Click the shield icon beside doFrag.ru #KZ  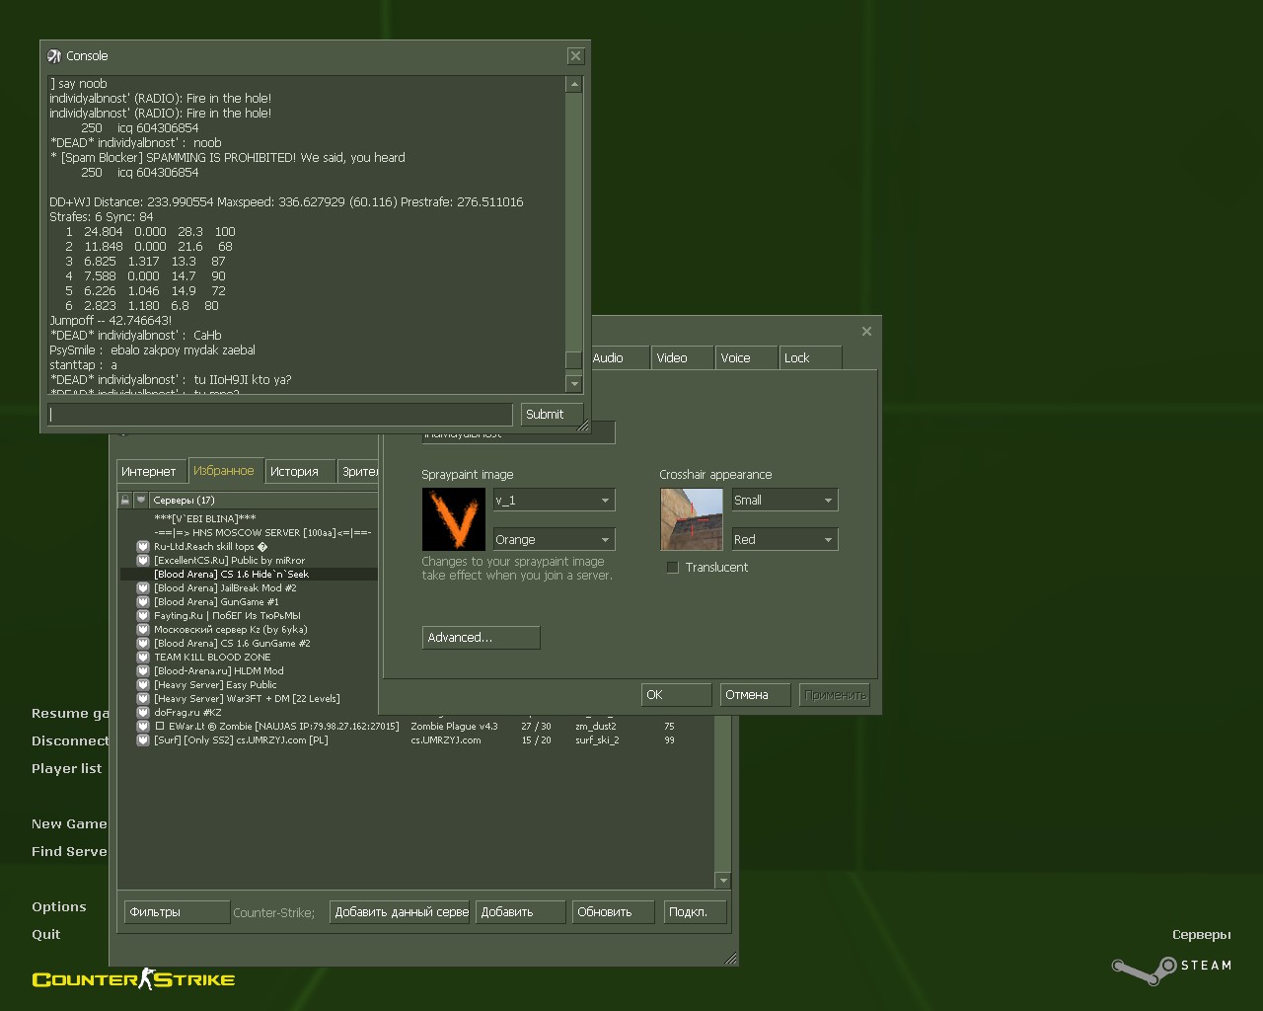point(143,713)
